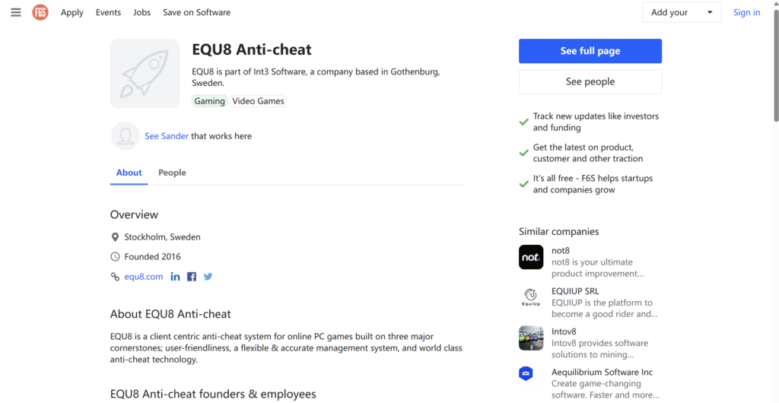
Task: Open EQU8's Facebook page icon
Action: (x=192, y=277)
